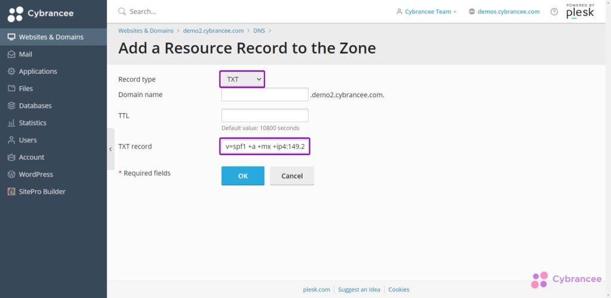Open the help question mark icon
The image size is (611, 298).
click(x=554, y=12)
